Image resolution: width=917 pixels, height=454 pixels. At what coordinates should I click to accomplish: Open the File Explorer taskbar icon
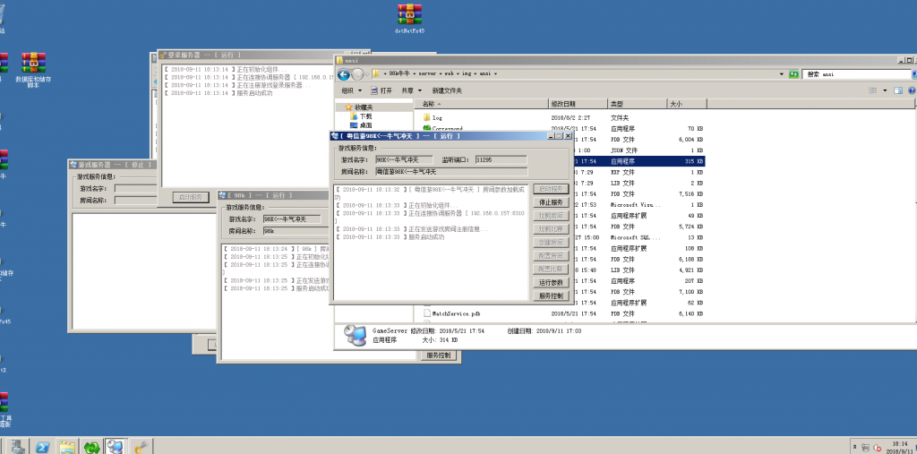(x=66, y=448)
